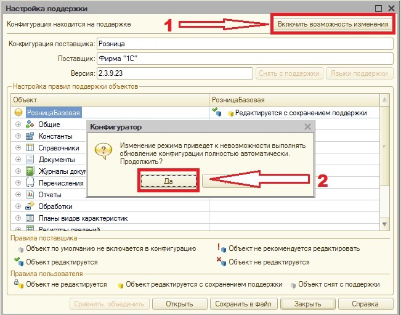Click the Общие tree icon

(30, 125)
